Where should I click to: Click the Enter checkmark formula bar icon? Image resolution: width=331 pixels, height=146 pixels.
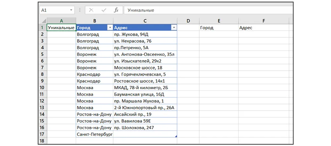pyautogui.click(x=104, y=10)
